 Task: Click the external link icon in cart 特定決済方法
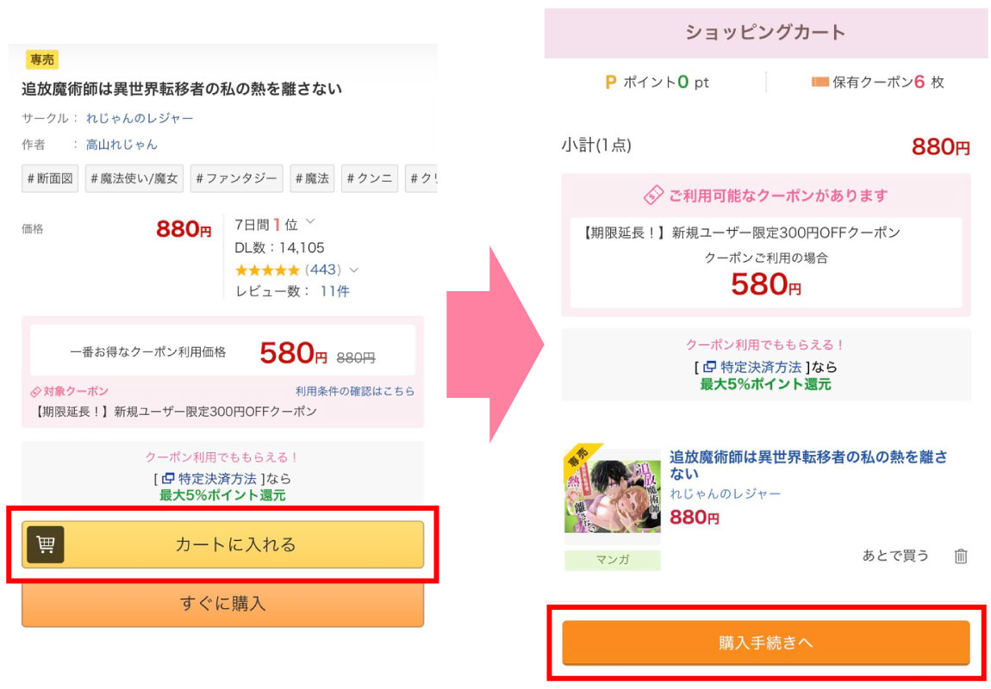point(709,367)
